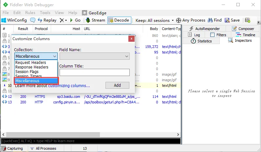Switch to the AutoResponder tab
The height and width of the screenshot is (152, 261).
[204, 29]
